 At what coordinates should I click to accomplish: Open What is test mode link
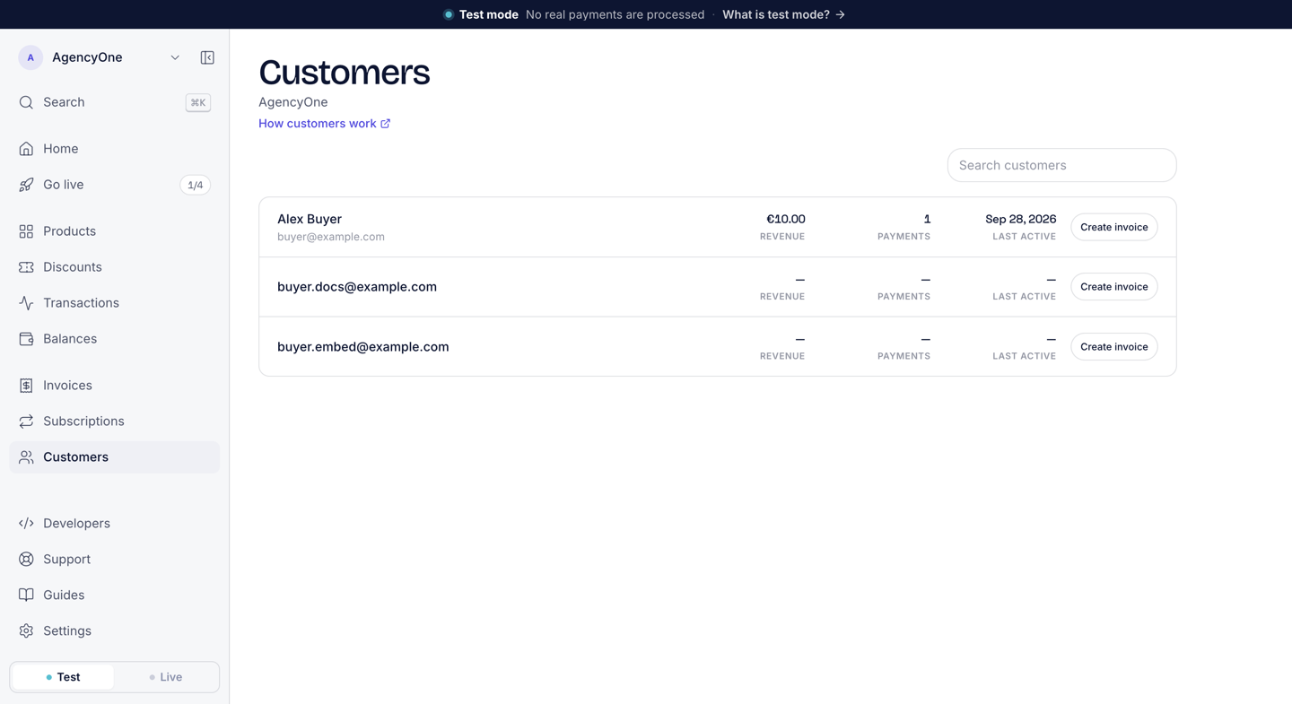(x=783, y=14)
